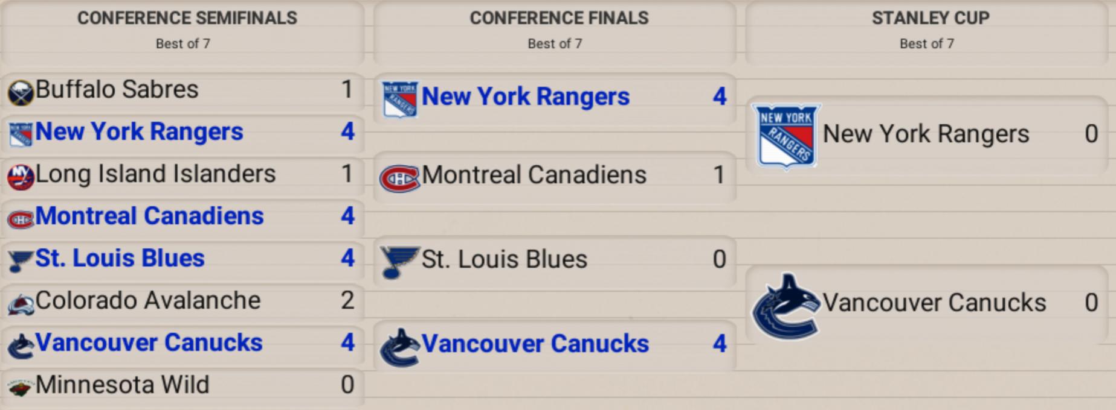The width and height of the screenshot is (1116, 410).
Task: Click Montreal Canadiens logo in Conference Finals
Action: click(x=399, y=178)
